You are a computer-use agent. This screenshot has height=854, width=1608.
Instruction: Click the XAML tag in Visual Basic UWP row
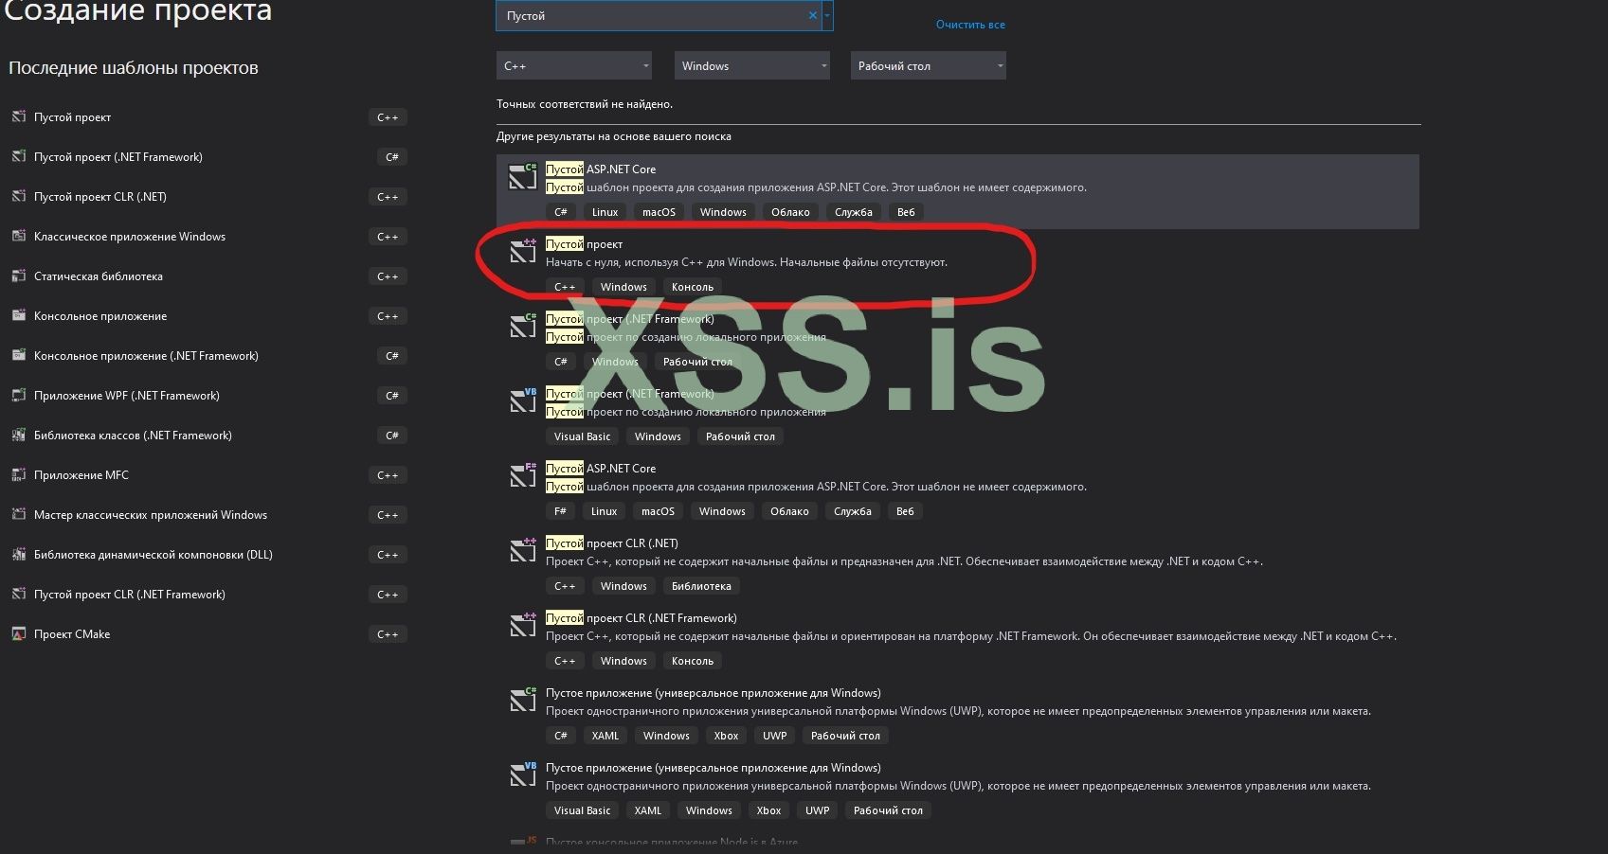(648, 810)
